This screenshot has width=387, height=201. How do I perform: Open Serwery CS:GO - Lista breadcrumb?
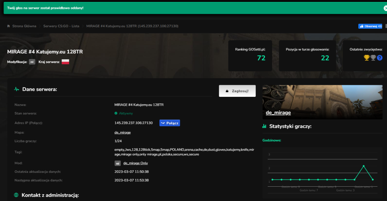[61, 26]
